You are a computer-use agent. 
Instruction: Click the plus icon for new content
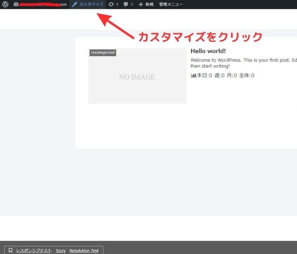141,4
